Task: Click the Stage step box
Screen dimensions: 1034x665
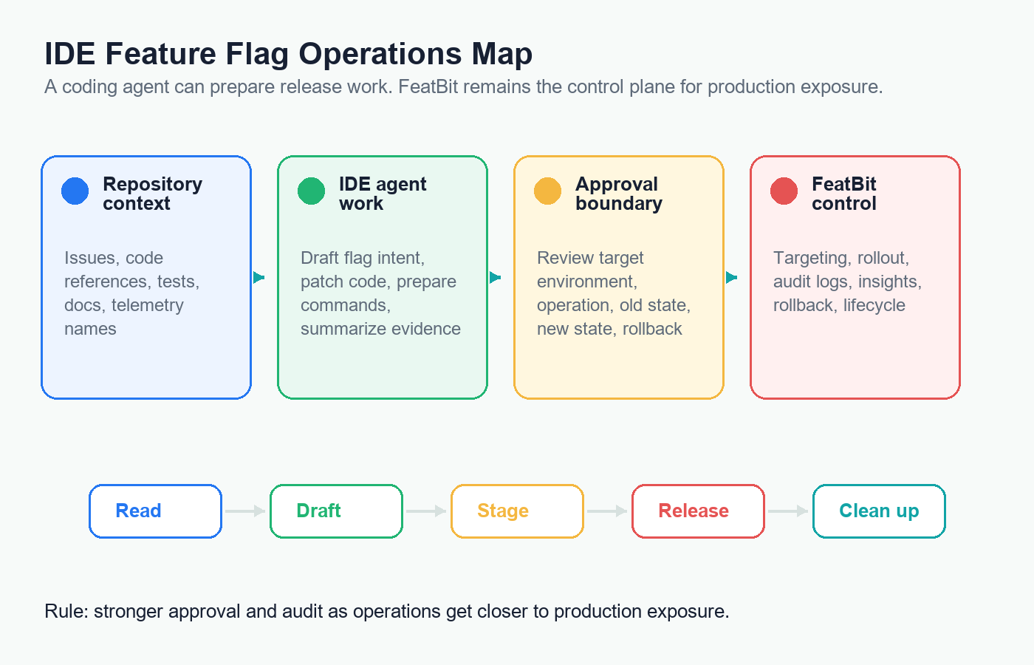Action: click(x=517, y=511)
